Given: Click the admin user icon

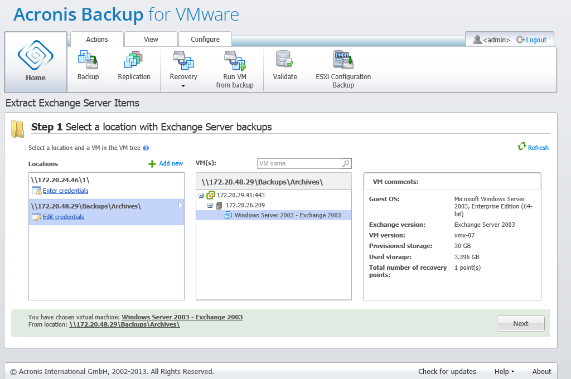Looking at the screenshot, I should click(477, 40).
